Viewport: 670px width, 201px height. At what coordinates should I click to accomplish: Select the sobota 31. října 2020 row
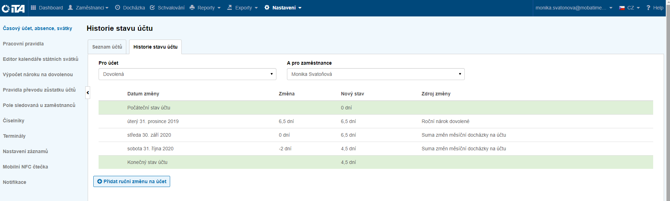tap(150, 149)
